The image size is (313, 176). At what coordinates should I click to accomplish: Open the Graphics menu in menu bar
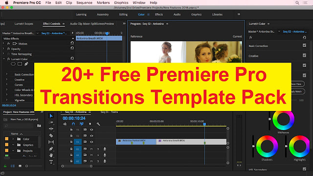(121, 3)
